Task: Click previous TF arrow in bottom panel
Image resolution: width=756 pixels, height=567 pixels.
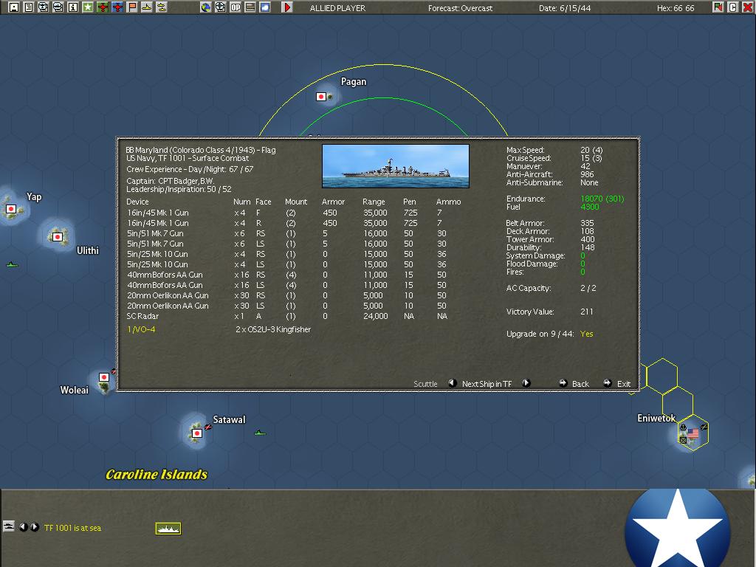Action: 23,527
